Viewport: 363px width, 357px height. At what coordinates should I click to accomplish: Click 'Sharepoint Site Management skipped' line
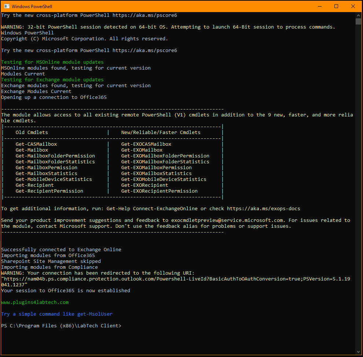tap(51, 261)
